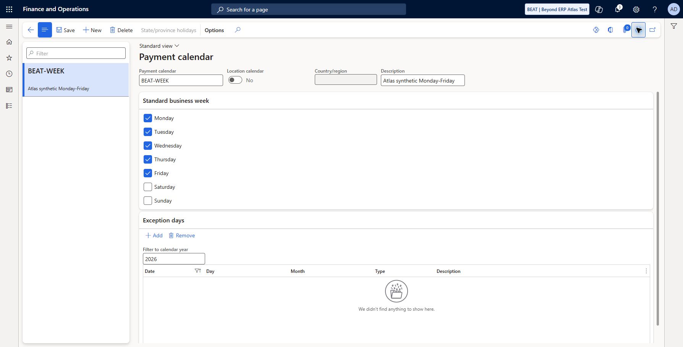This screenshot has height=347, width=683.
Task: Collapse the Exception days section
Action: pos(396,221)
